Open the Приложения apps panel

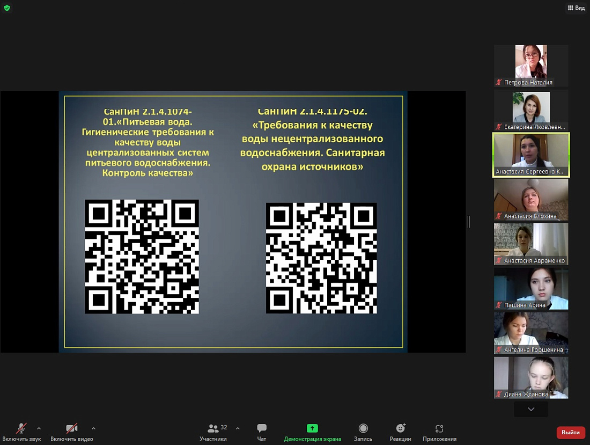click(x=439, y=432)
